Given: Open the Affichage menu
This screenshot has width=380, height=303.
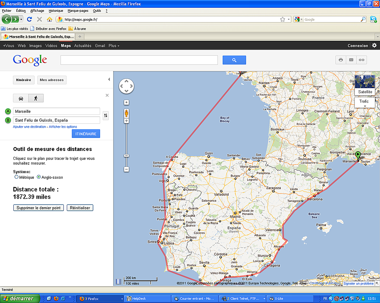Looking at the screenshot, I should pyautogui.click(x=37, y=11).
